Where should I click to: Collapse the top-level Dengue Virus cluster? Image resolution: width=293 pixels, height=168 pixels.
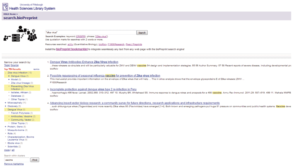[5, 110]
